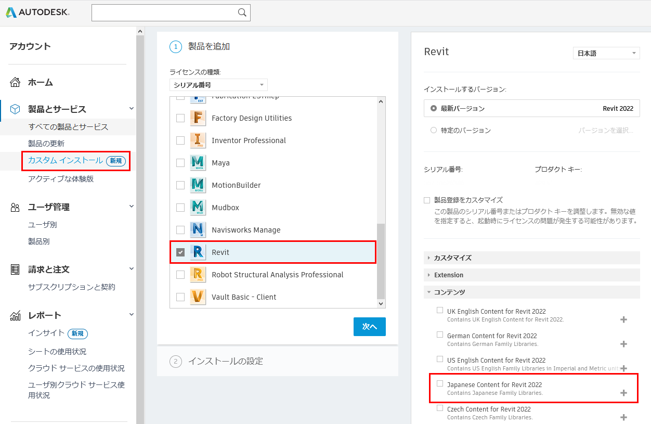Enable 製品登録をカスタマイズ checkbox
The width and height of the screenshot is (651, 424).
point(427,200)
